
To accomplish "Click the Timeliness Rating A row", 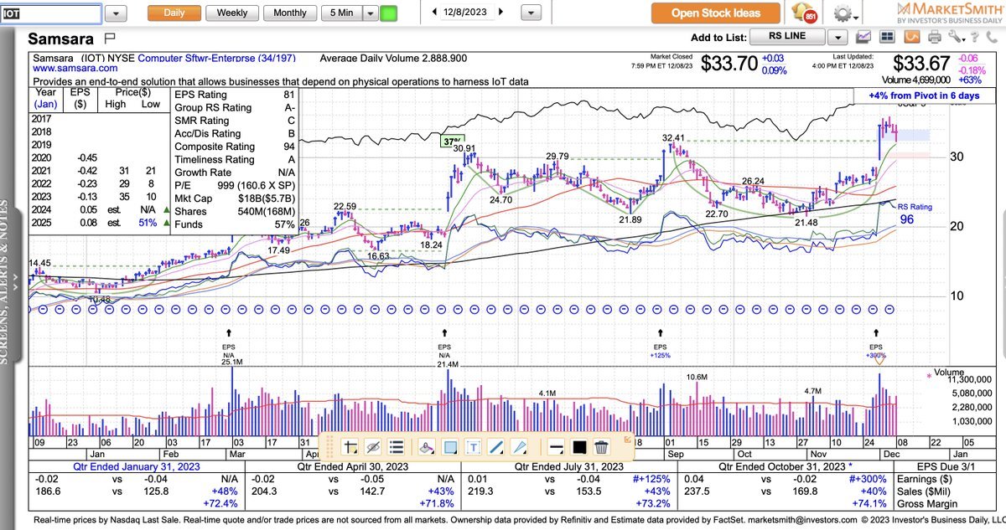I will (x=235, y=160).
